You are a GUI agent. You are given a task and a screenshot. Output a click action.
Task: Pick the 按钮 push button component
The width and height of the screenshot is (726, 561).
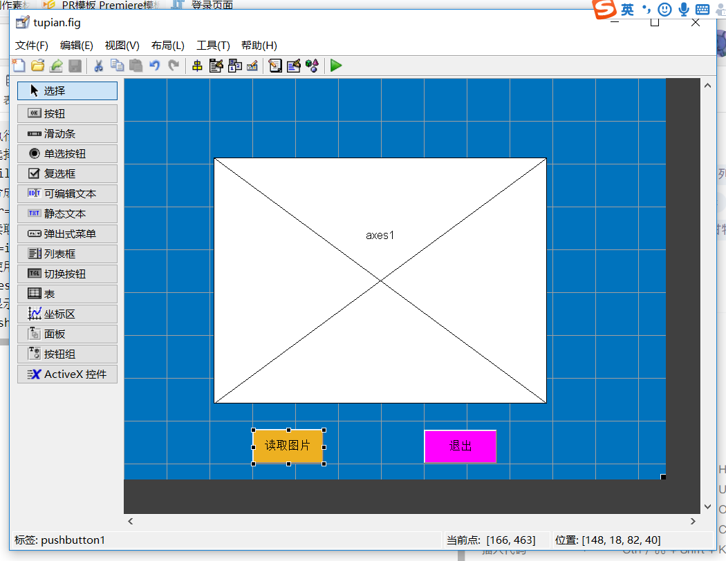(67, 113)
